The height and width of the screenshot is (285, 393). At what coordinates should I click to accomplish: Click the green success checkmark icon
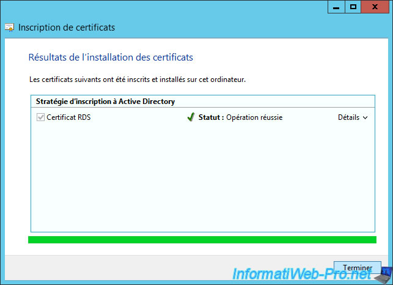(x=191, y=117)
